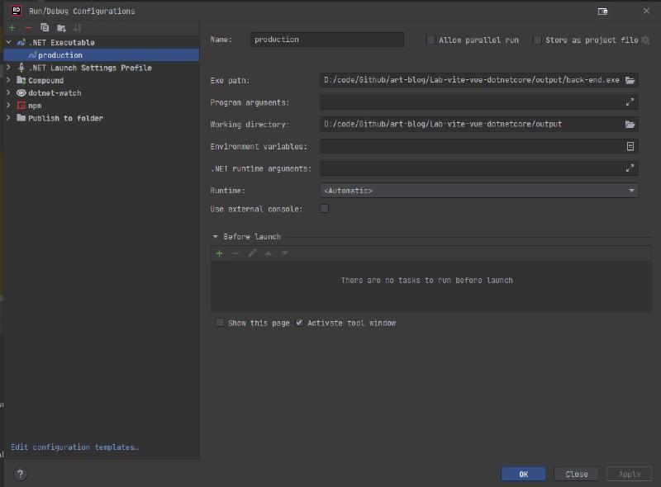Open the Runtime dropdown
Viewport: 661px width, 487px height.
coord(478,191)
